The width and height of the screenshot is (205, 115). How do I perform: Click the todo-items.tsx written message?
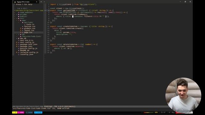coord(41,109)
